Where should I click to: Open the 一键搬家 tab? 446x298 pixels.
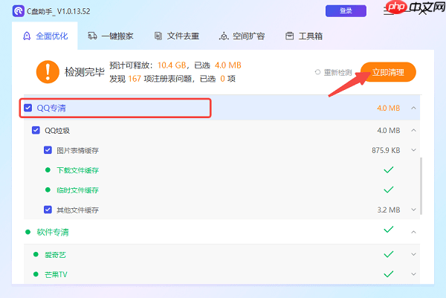point(111,36)
